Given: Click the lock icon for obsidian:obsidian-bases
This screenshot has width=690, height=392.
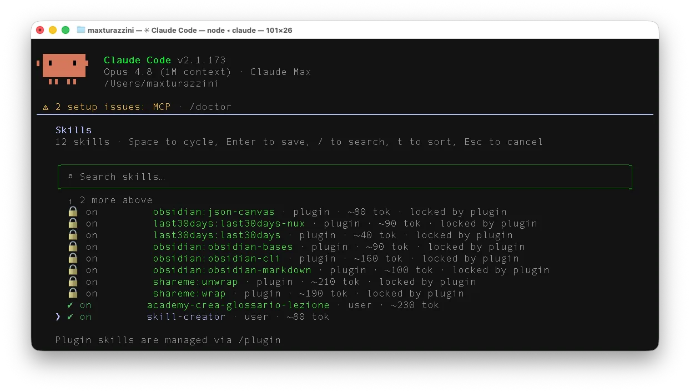Looking at the screenshot, I should (73, 247).
